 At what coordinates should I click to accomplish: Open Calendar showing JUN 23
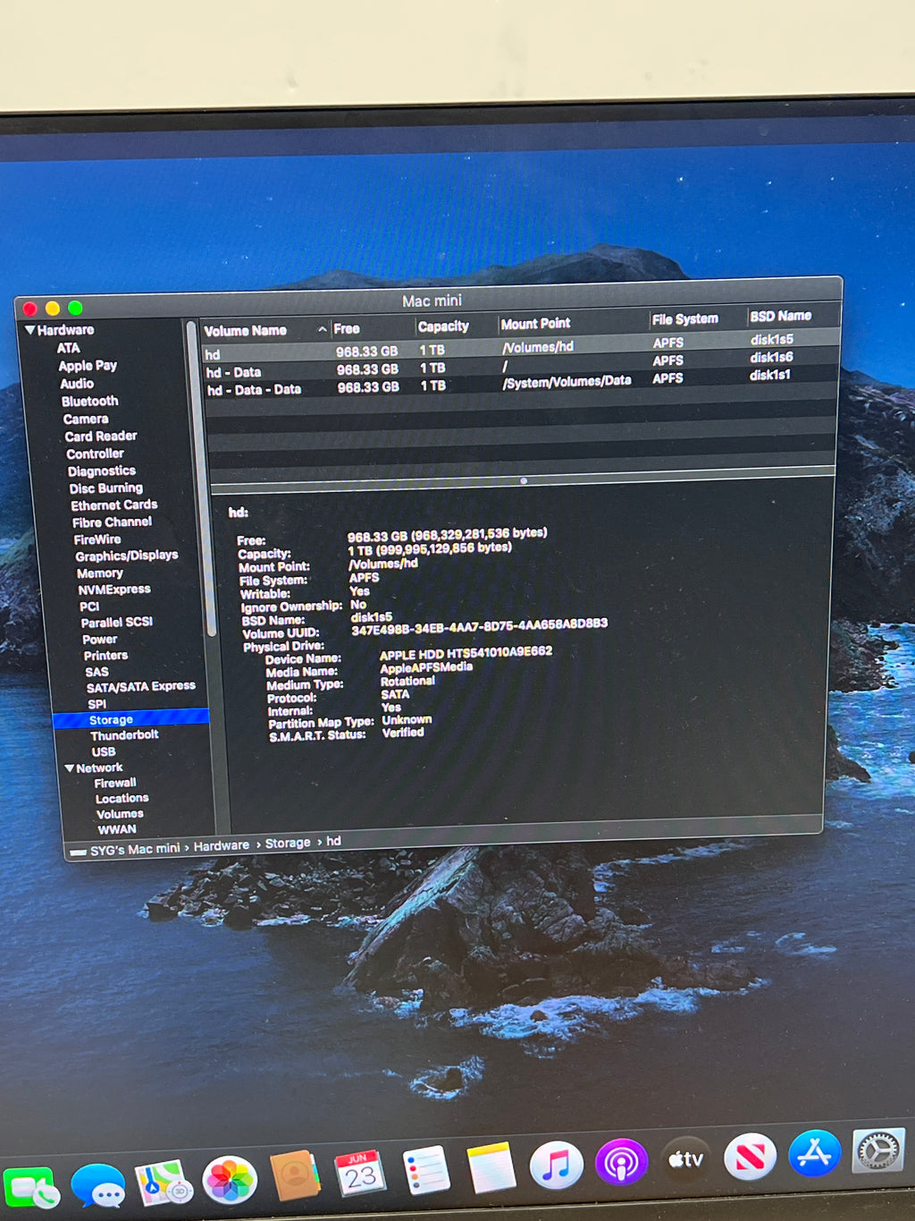point(360,1173)
